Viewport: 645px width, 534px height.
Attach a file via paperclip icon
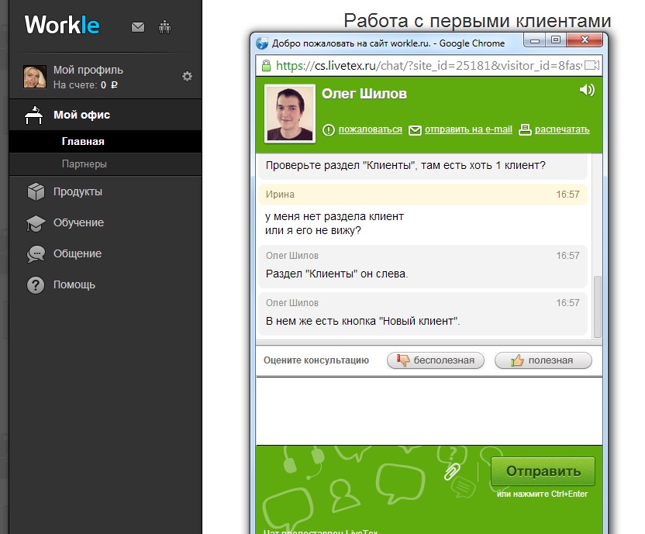click(452, 471)
